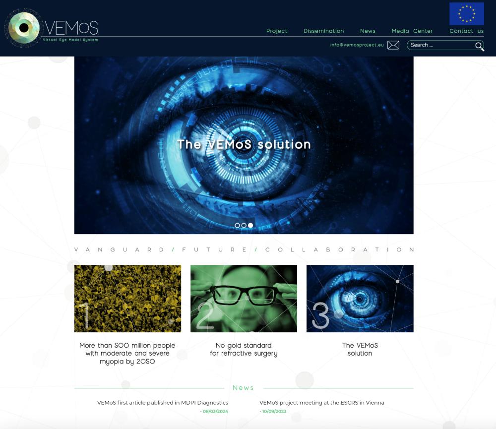Viewport: 496px width, 429px height.
Task: Click 'The VEMoS solution' slider headline
Action: tap(244, 145)
